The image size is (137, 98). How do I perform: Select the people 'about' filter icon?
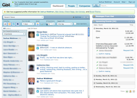point(38,24)
